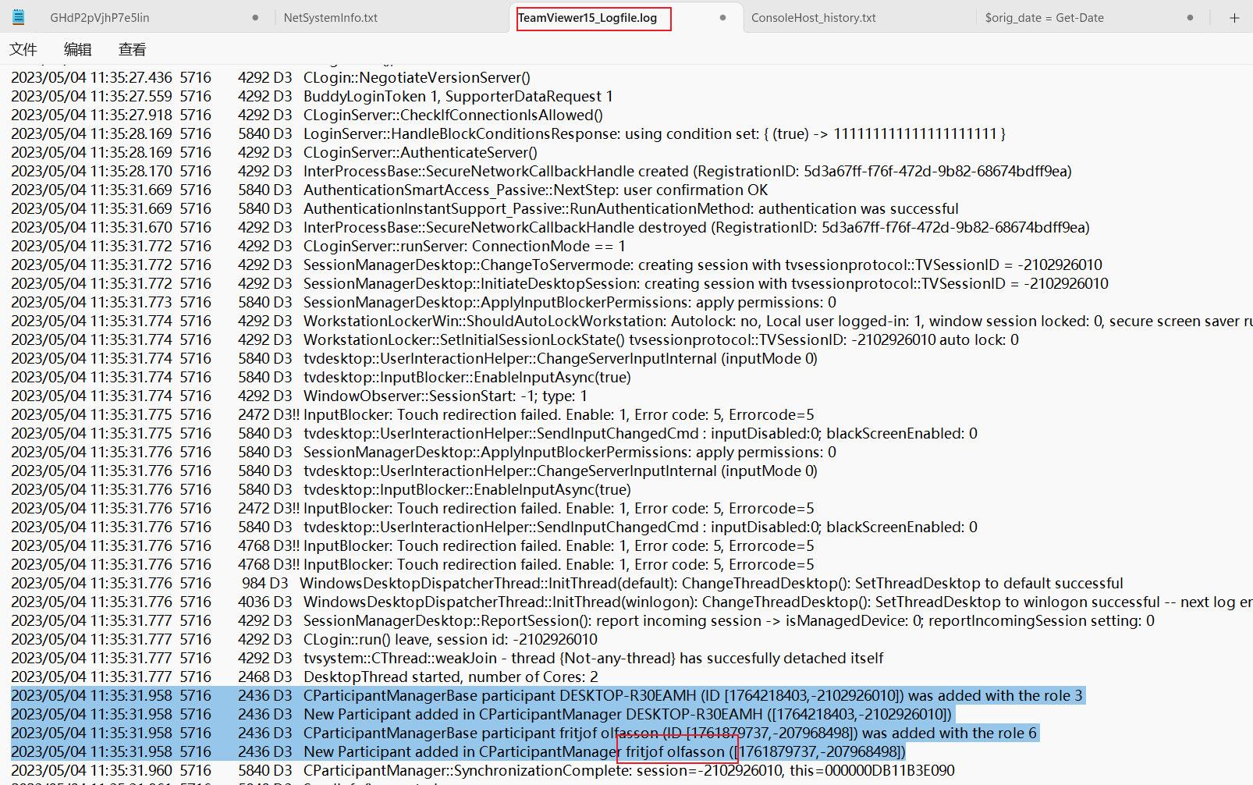Viewport: 1253px width, 785px height.
Task: Click the CLogin::run() leave line
Action: 304,639
